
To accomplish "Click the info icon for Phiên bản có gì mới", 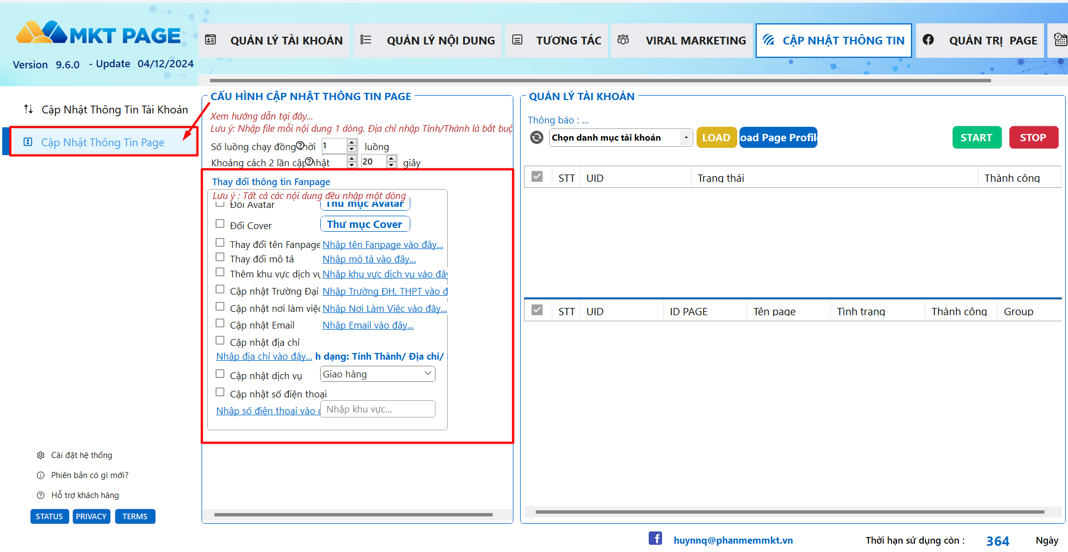I will tap(41, 475).
